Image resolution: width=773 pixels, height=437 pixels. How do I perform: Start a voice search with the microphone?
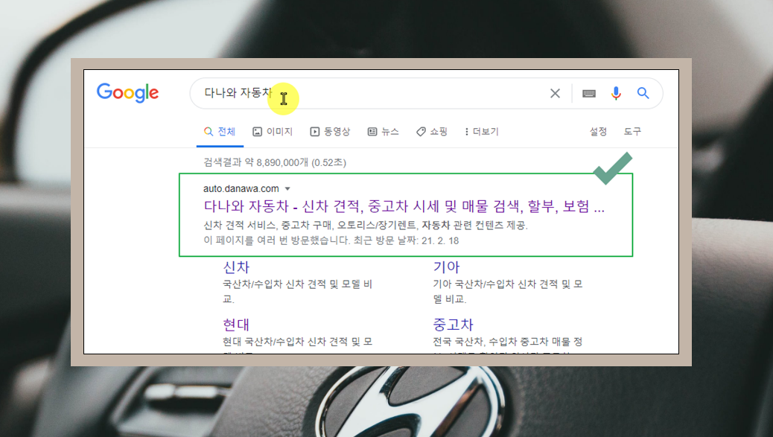[616, 93]
